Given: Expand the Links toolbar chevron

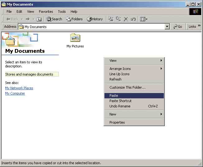Looking at the screenshot, I should (x=199, y=26).
